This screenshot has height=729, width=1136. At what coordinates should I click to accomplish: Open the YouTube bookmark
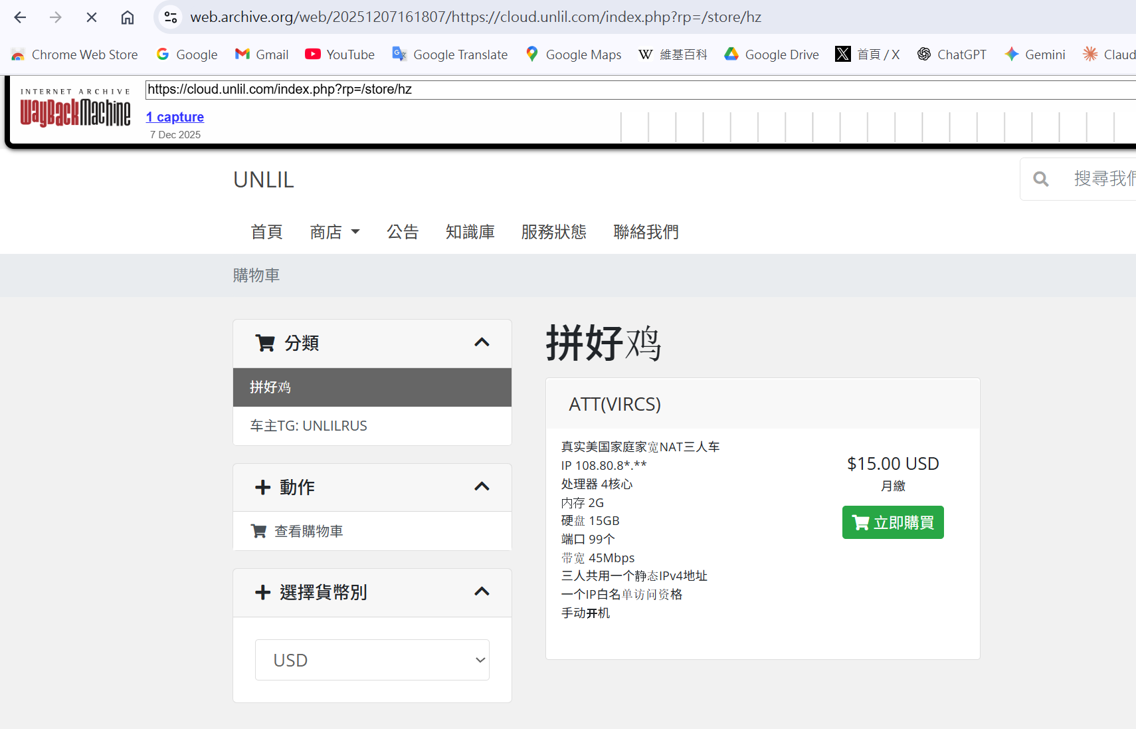[x=339, y=54]
